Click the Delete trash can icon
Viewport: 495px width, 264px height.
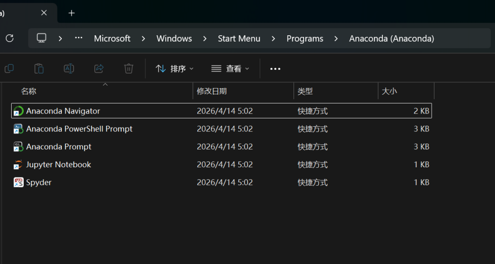(x=129, y=69)
